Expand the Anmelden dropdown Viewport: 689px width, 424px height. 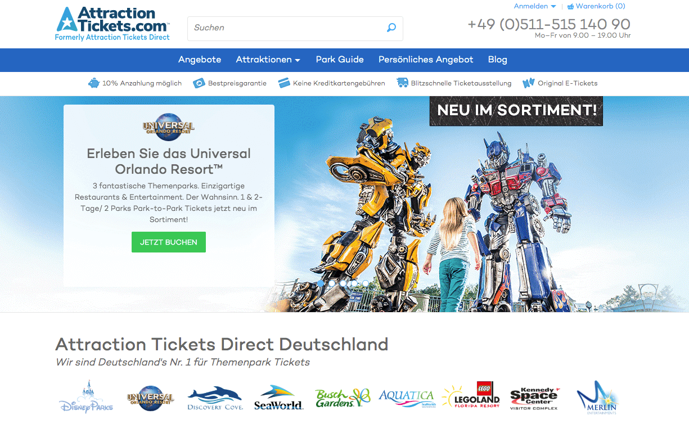click(x=535, y=6)
